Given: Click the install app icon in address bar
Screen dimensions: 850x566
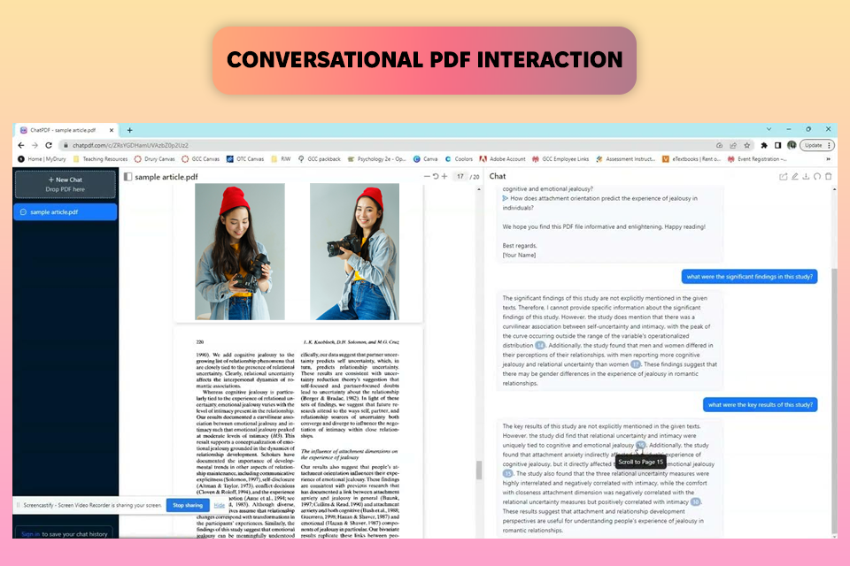Looking at the screenshot, I should (x=719, y=145).
